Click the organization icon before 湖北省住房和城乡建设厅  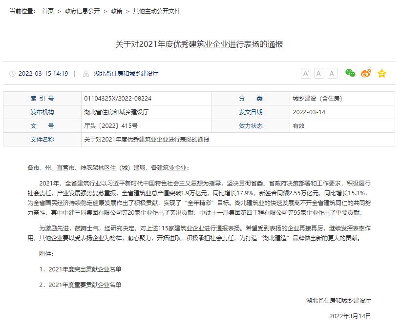(86, 74)
